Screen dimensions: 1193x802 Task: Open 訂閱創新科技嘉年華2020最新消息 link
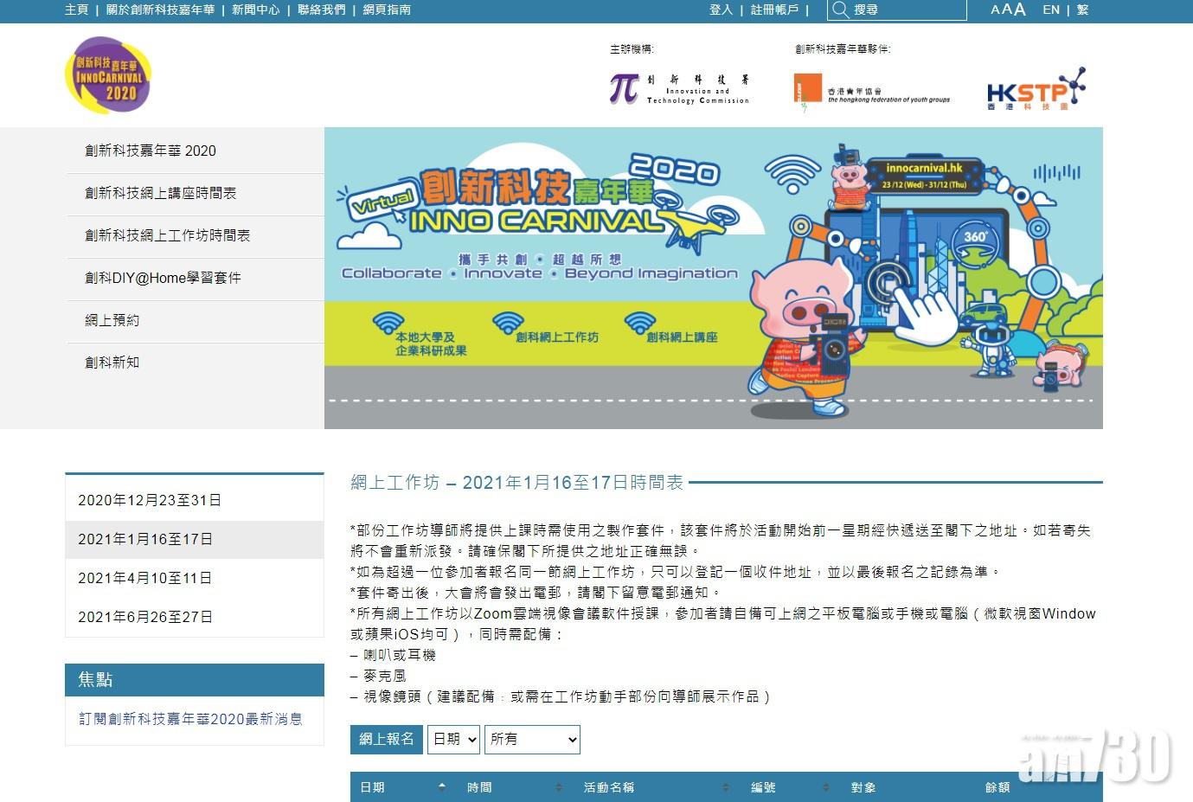coord(192,719)
